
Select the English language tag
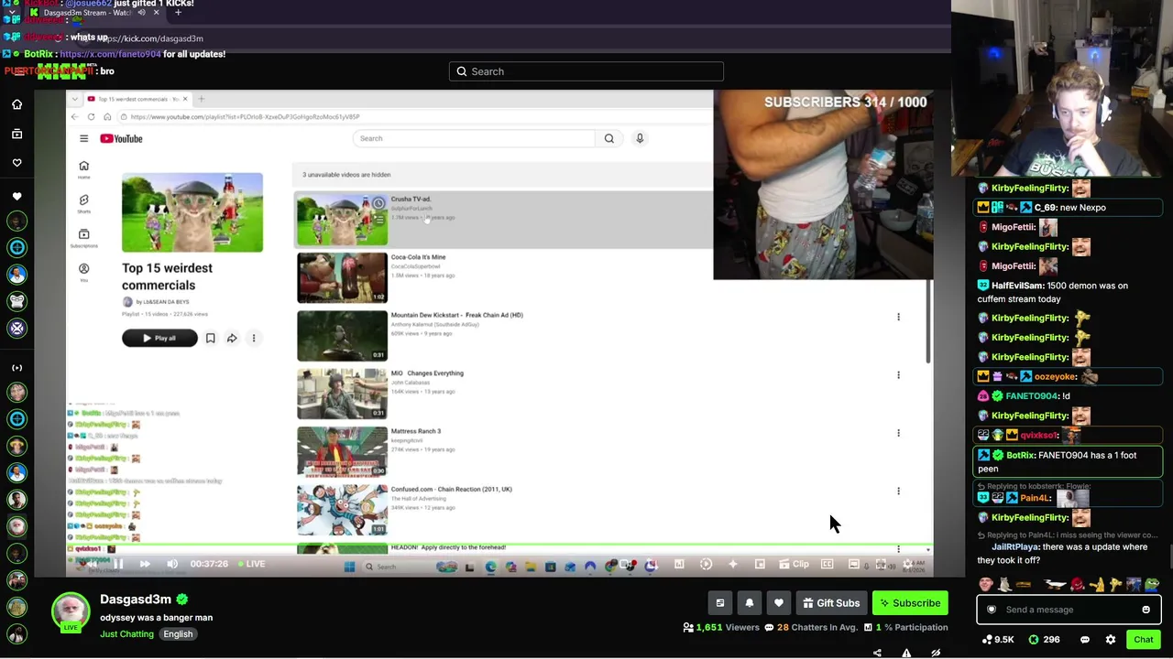click(178, 634)
